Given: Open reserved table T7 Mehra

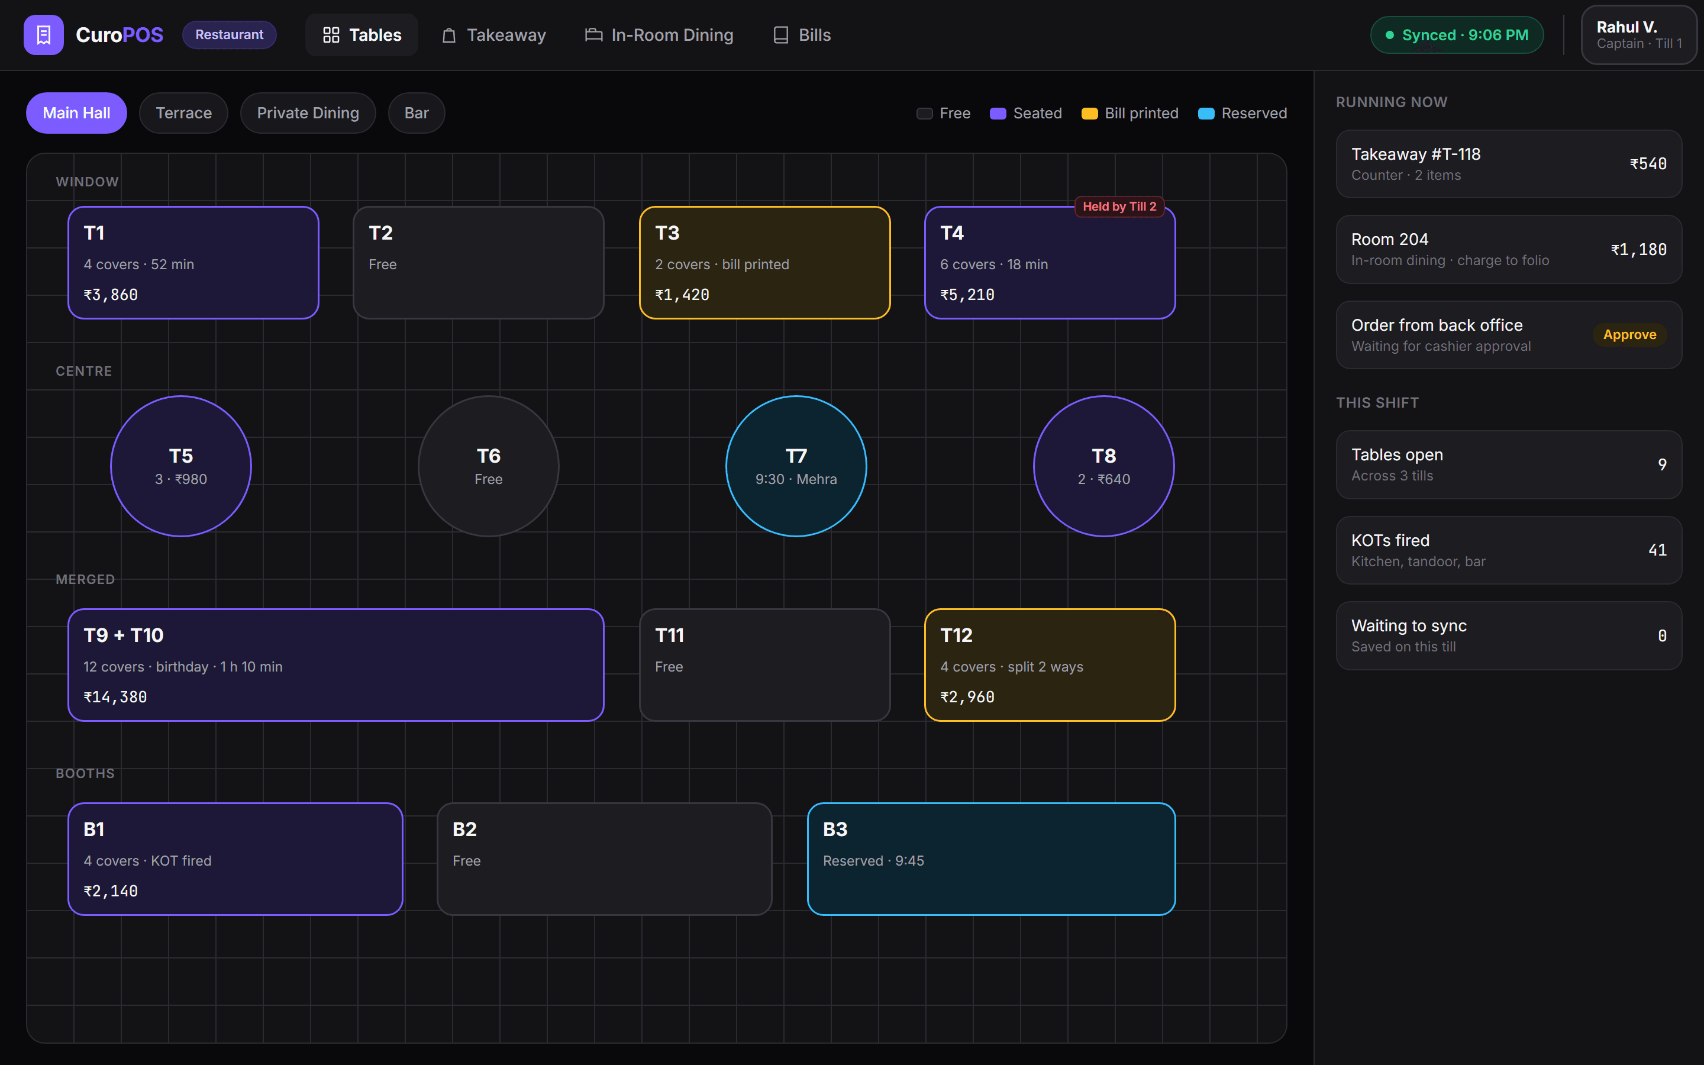Looking at the screenshot, I should [796, 466].
